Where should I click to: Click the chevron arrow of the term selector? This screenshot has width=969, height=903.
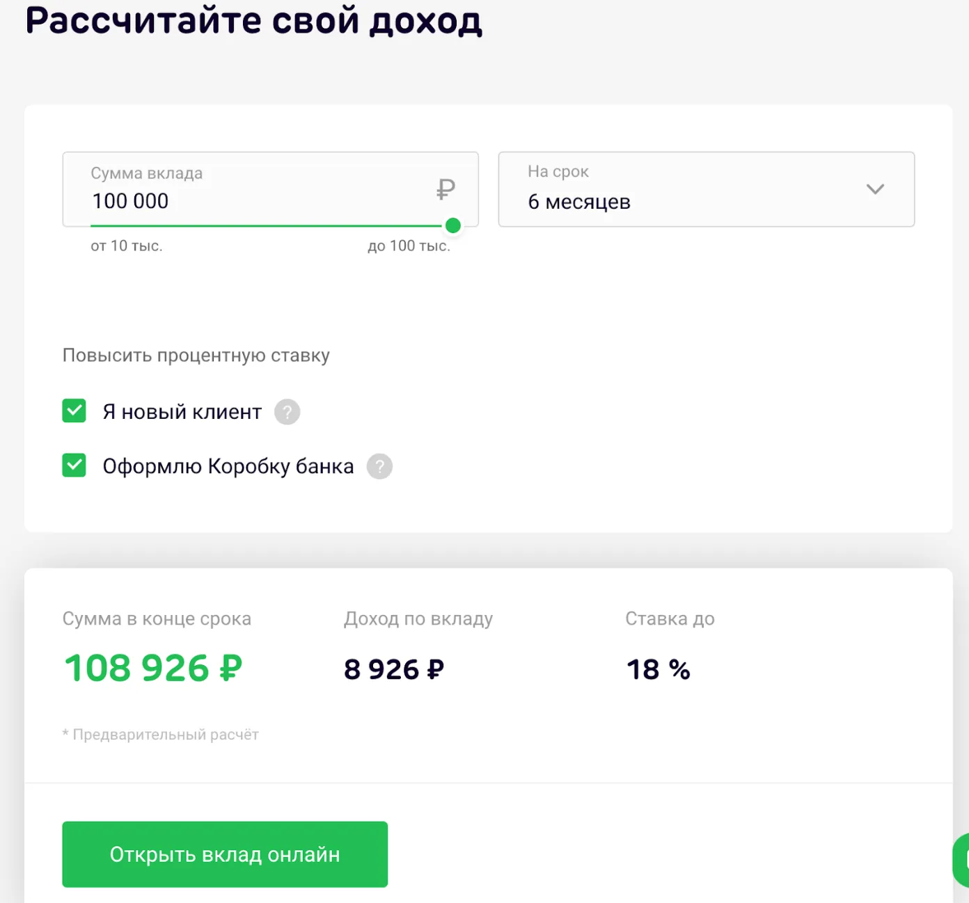pyautogui.click(x=875, y=189)
